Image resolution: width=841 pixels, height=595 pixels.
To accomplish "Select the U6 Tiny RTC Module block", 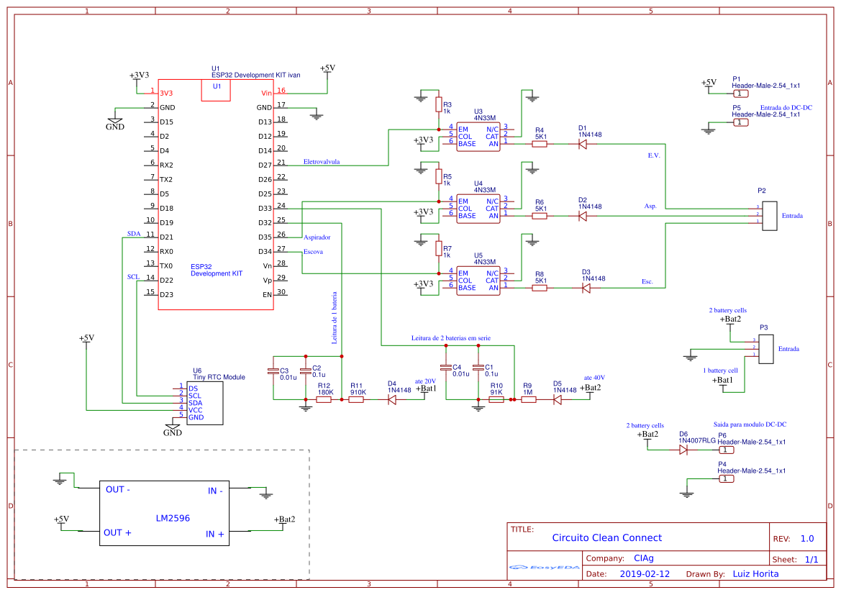I will (204, 403).
